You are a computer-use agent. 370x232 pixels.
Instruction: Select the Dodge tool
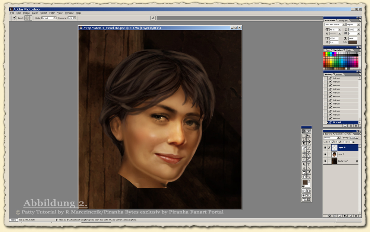click(309, 160)
